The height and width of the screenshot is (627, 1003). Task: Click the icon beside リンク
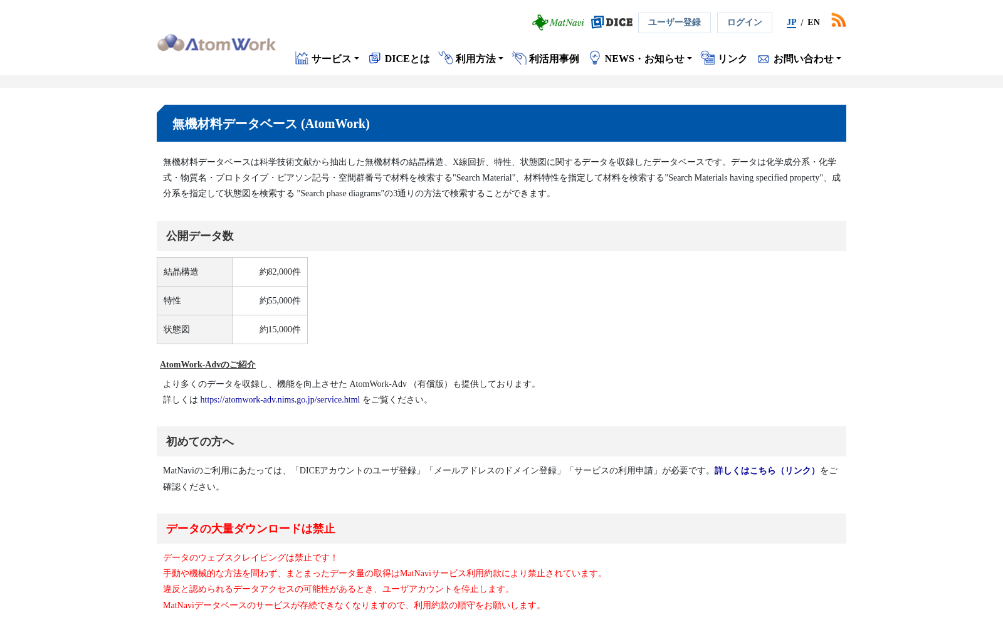[708, 58]
